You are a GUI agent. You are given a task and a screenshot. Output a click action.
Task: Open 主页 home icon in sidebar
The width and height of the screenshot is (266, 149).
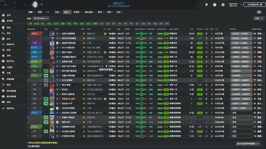pyautogui.click(x=3, y=15)
